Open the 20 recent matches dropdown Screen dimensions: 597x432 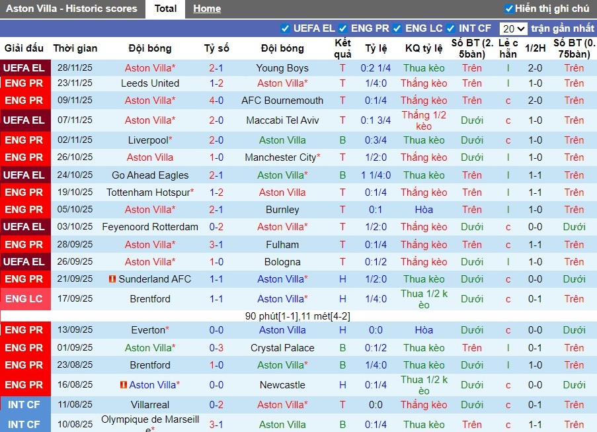click(514, 28)
